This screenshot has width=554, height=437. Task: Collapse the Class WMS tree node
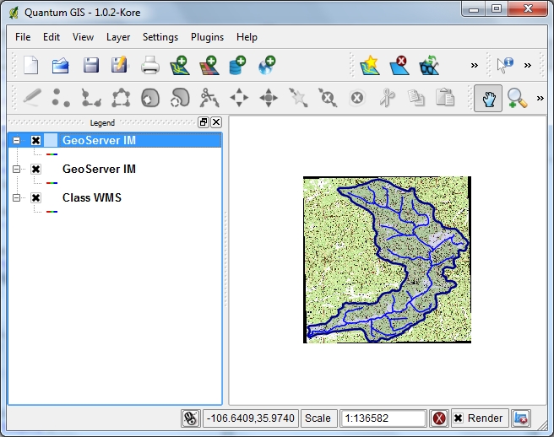16,197
